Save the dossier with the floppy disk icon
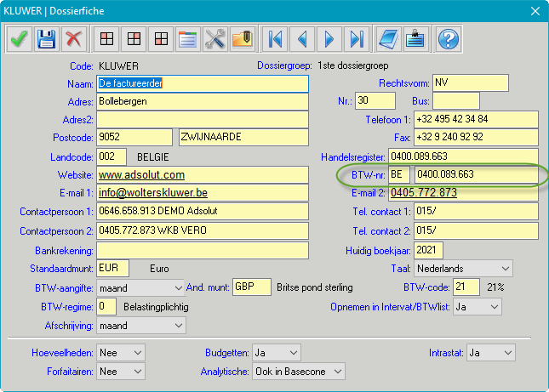 tap(46, 39)
